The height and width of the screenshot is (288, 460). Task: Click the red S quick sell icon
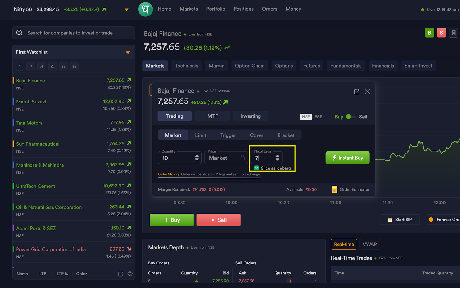pos(441,33)
